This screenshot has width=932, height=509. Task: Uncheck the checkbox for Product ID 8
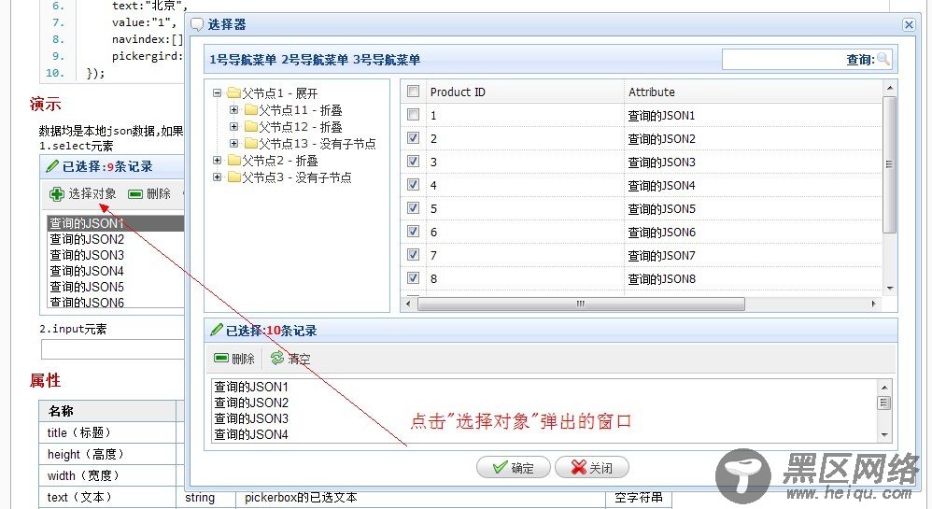pos(413,277)
